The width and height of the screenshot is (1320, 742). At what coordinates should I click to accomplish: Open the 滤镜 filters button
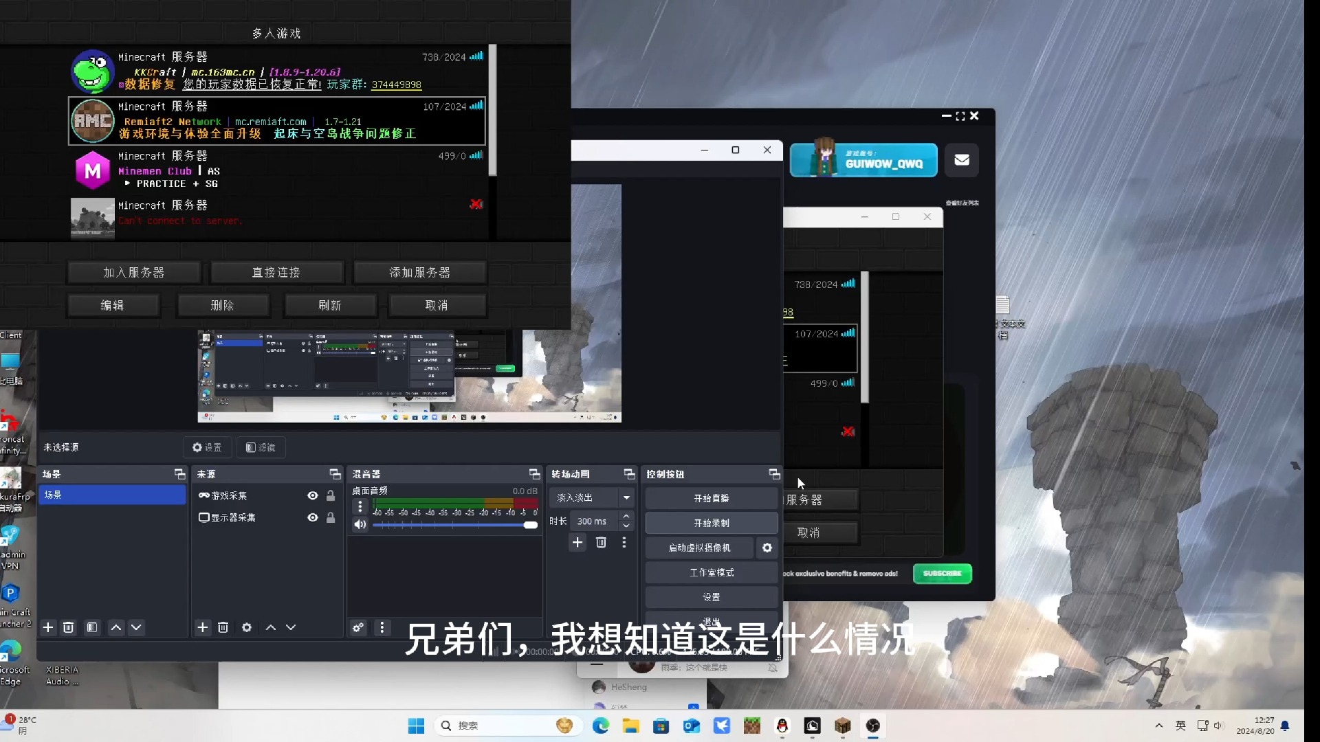coord(261,447)
